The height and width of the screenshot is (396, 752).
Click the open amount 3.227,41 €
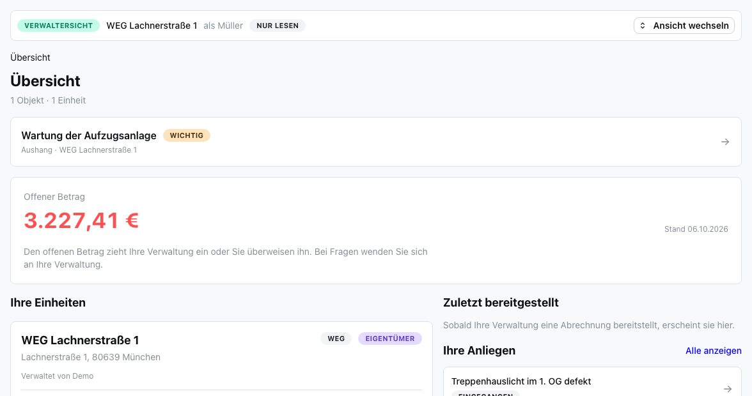(x=81, y=221)
